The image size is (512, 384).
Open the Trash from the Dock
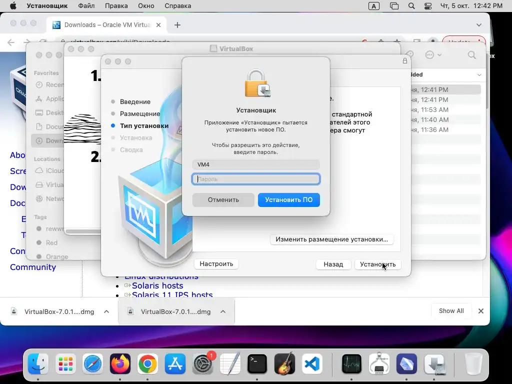coord(473,364)
